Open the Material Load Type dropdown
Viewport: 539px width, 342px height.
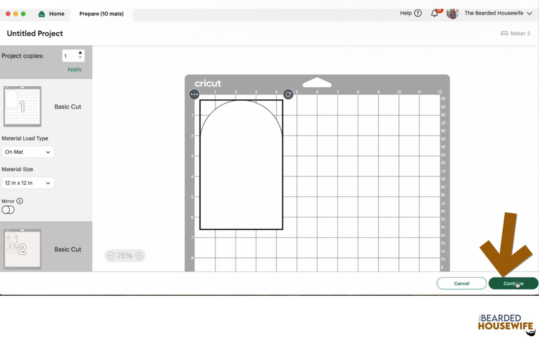click(x=28, y=152)
